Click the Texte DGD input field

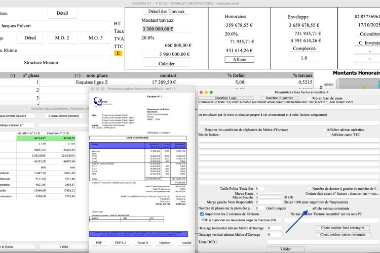323,242
